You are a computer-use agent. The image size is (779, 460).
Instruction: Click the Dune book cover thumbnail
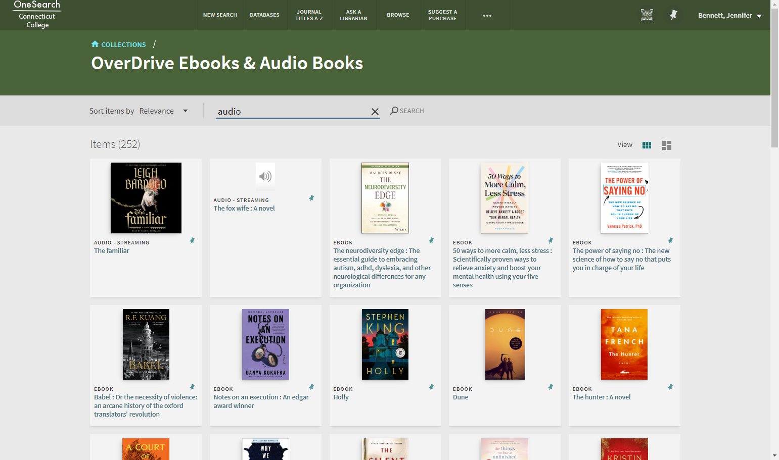[505, 344]
